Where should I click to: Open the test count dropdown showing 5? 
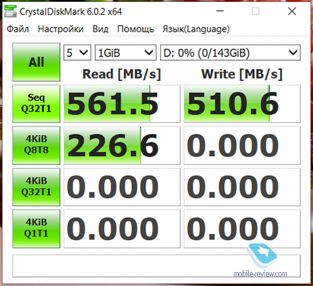coord(77,53)
